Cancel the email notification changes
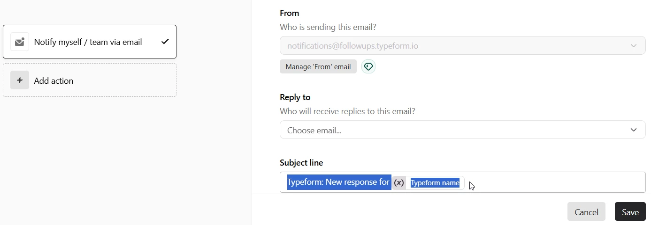The width and height of the screenshot is (651, 225). pos(586,212)
